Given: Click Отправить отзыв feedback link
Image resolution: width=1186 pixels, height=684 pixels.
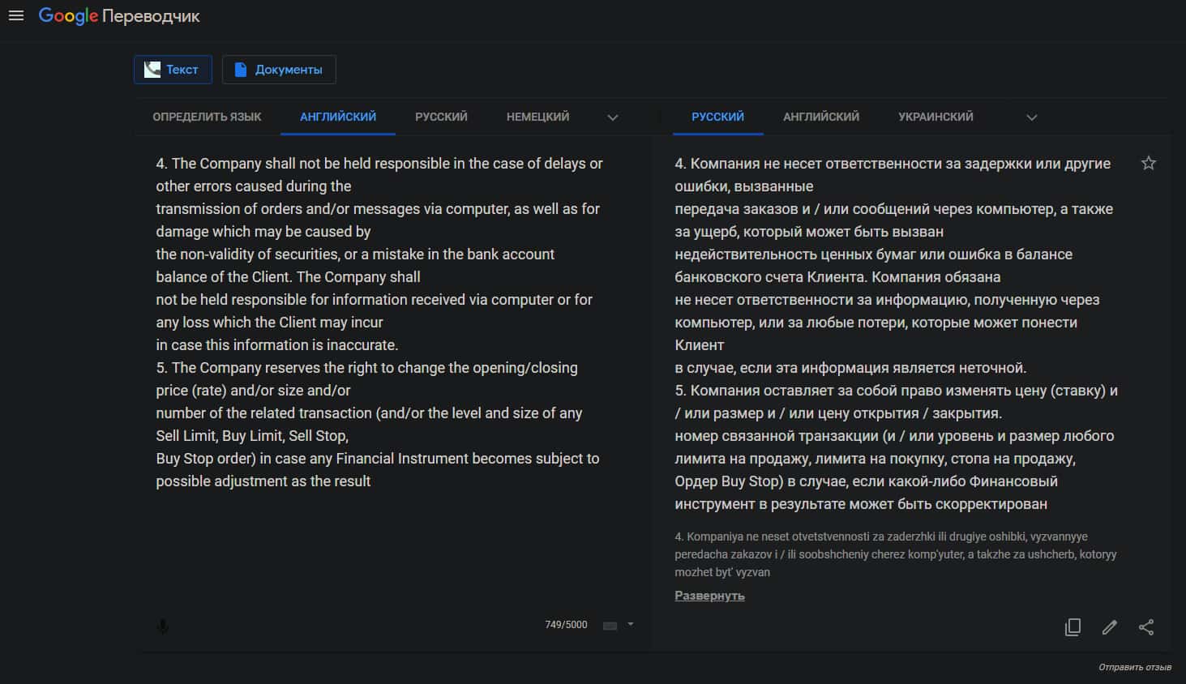Looking at the screenshot, I should click(1134, 667).
